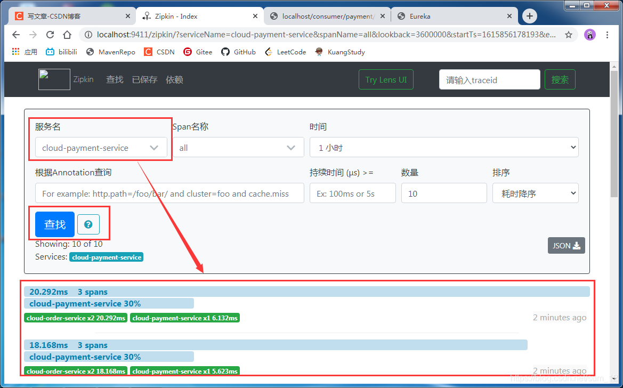The height and width of the screenshot is (388, 623).
Task: Open the 应用 apps bookmark
Action: [x=25, y=52]
